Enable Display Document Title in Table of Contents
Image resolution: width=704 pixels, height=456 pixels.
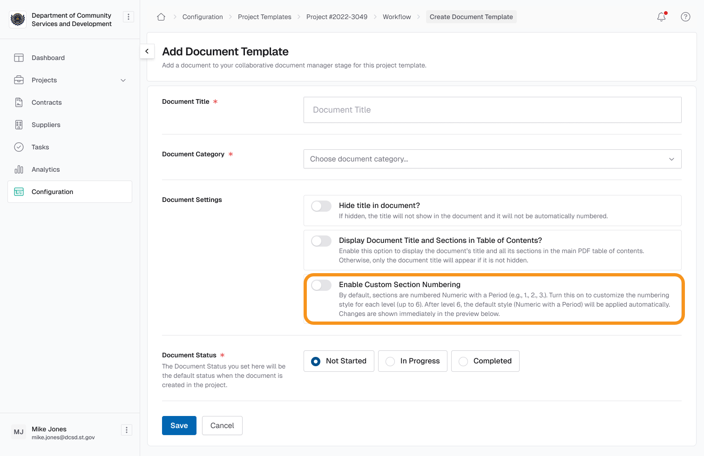pyautogui.click(x=321, y=241)
